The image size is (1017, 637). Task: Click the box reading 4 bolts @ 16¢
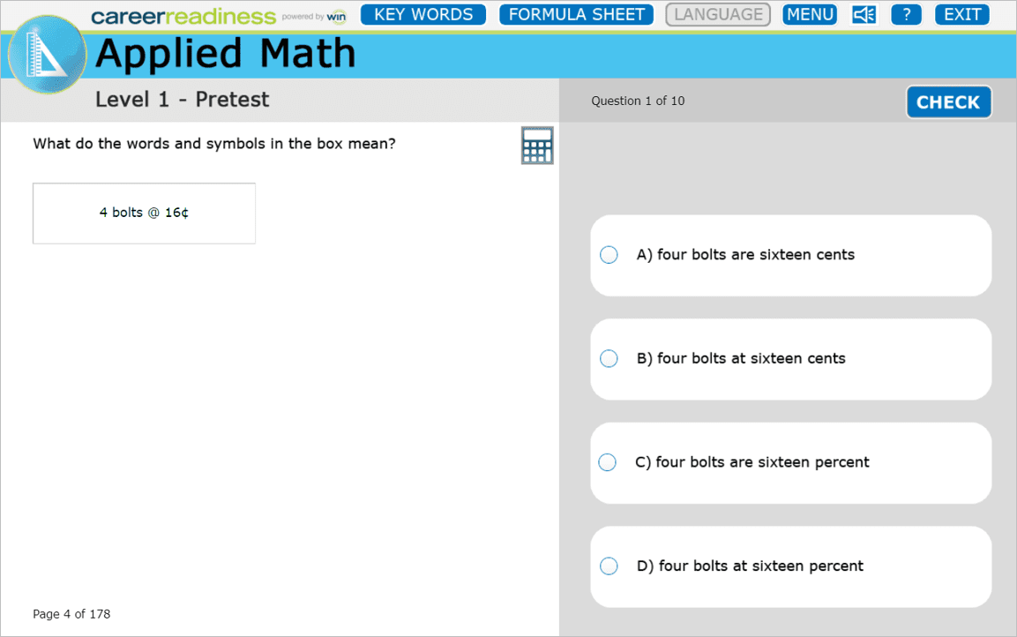point(144,214)
